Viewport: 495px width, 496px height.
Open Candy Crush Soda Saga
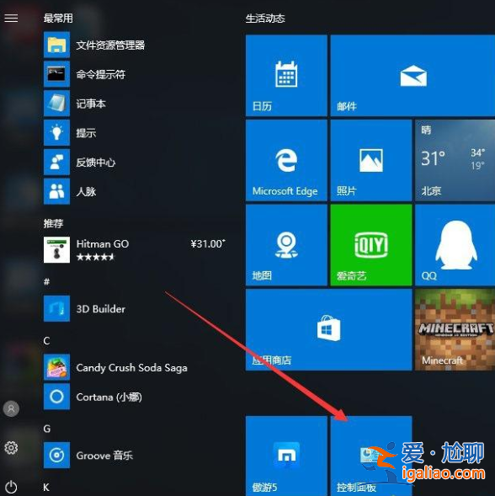pos(136,367)
